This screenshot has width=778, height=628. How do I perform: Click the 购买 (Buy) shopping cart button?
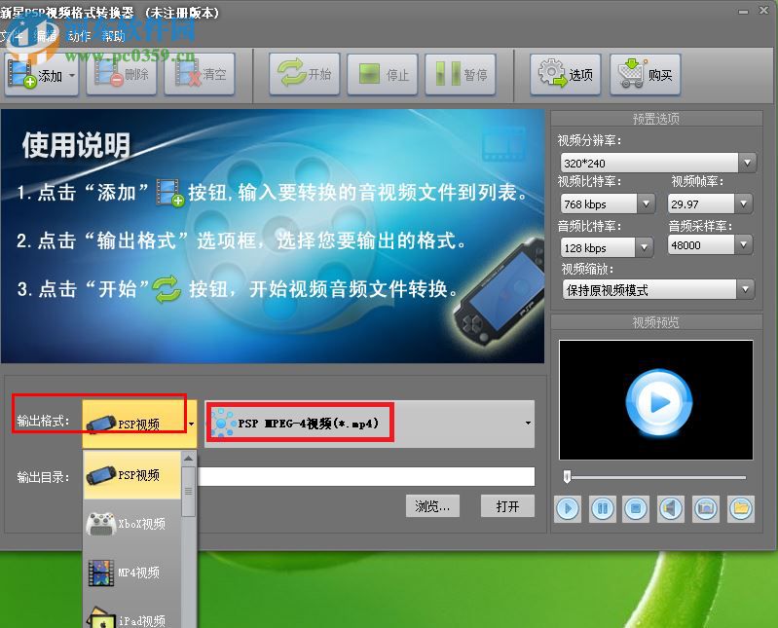pyautogui.click(x=645, y=74)
